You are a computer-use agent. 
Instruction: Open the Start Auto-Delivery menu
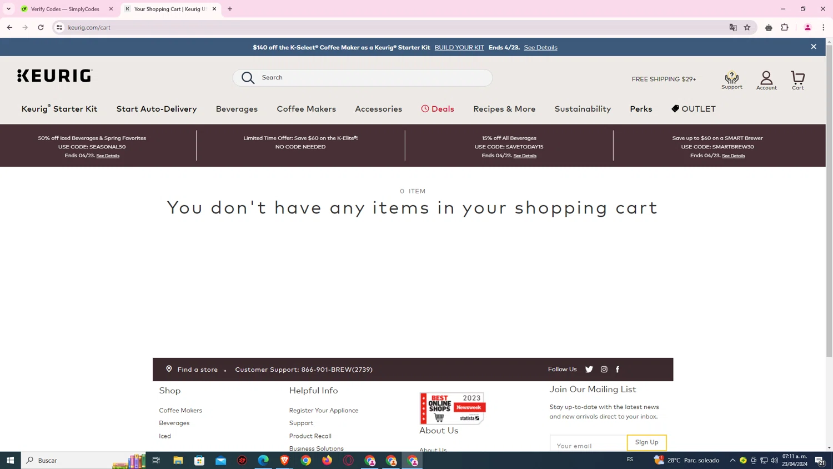(157, 109)
